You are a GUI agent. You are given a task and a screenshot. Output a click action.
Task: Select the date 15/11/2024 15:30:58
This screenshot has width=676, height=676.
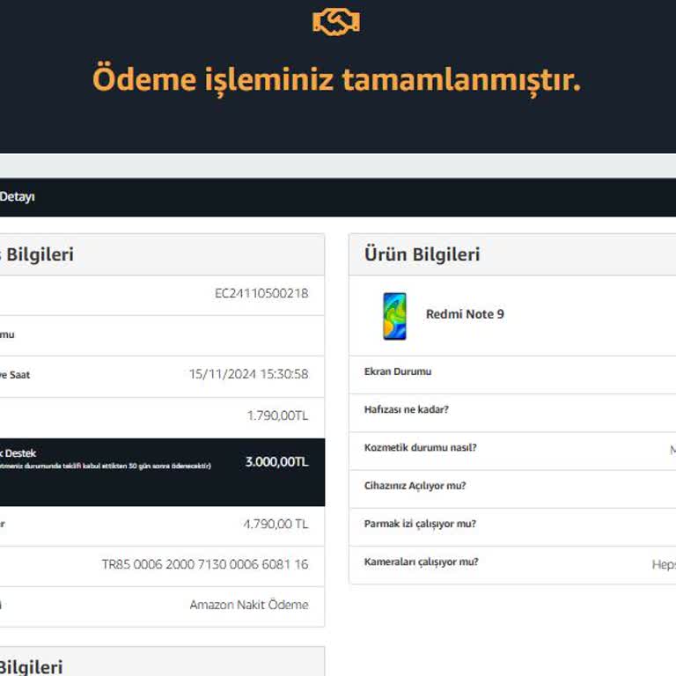[249, 374]
